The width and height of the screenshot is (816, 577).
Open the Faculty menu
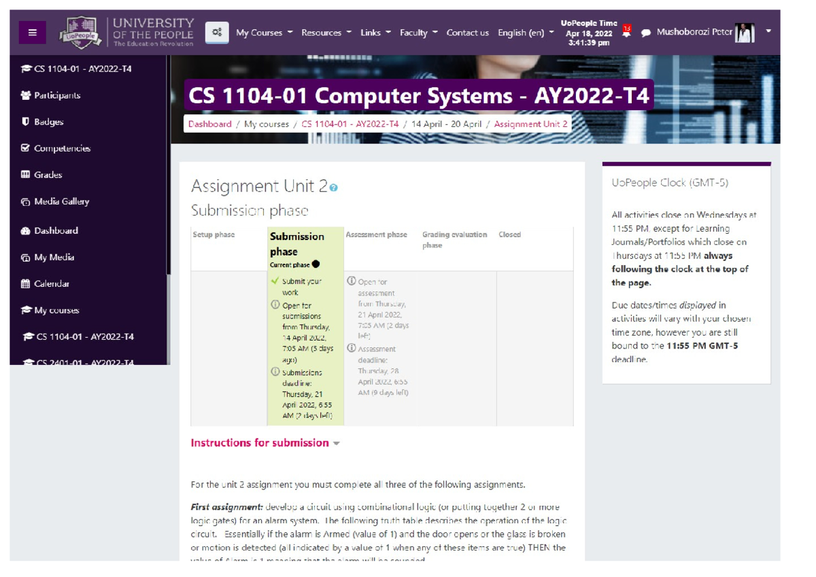(416, 32)
